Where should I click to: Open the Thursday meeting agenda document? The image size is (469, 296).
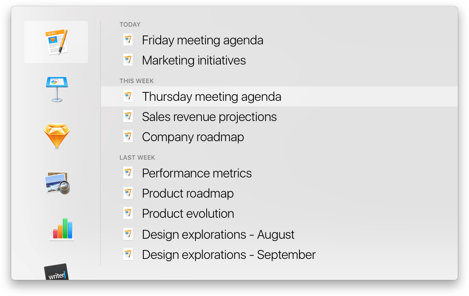[211, 96]
